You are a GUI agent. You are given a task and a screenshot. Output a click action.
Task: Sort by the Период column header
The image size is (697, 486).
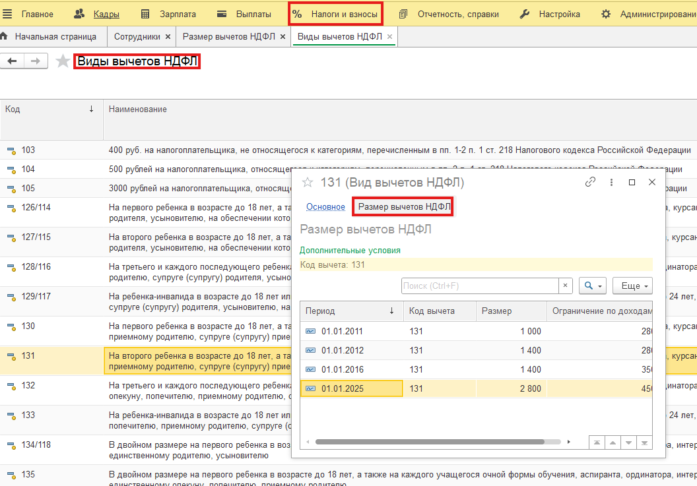click(x=352, y=311)
